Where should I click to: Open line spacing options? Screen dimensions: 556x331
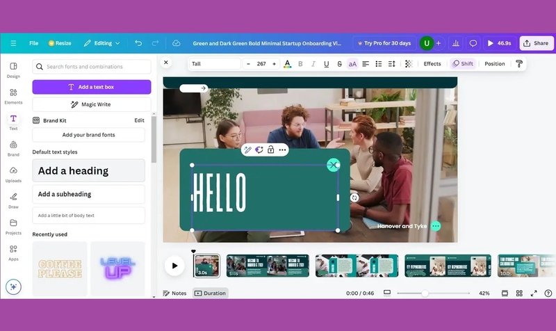[x=392, y=64]
